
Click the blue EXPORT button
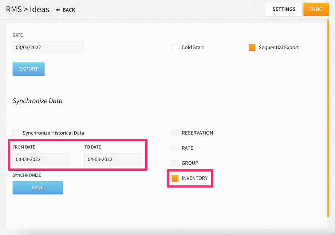coord(29,69)
